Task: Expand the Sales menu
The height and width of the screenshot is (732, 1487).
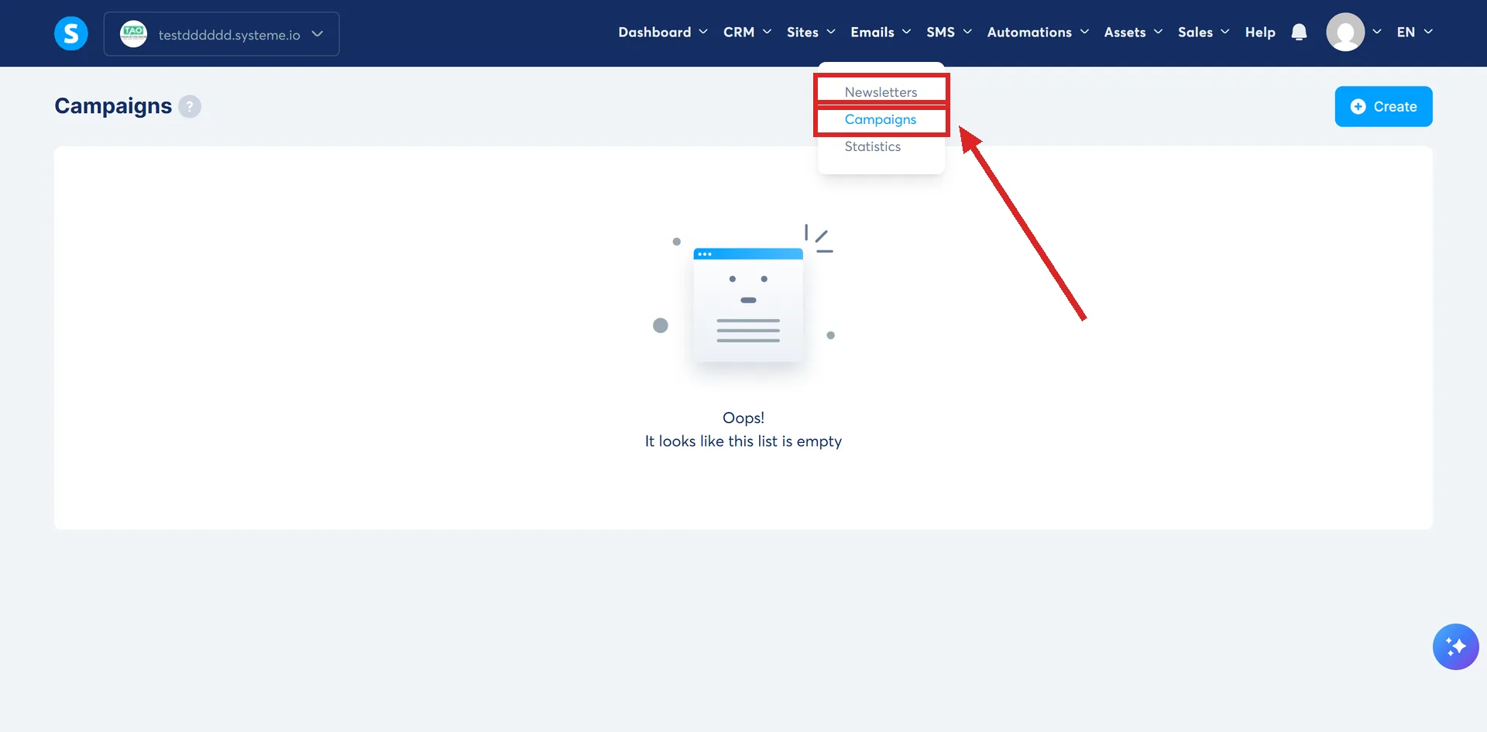Action: [1204, 32]
